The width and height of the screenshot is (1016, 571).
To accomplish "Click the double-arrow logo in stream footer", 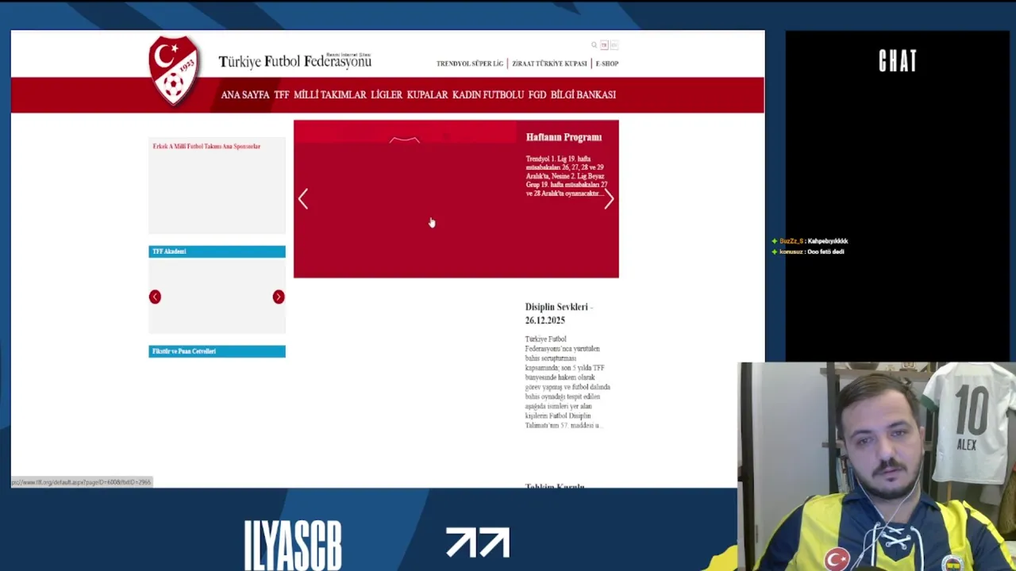I will pyautogui.click(x=478, y=543).
